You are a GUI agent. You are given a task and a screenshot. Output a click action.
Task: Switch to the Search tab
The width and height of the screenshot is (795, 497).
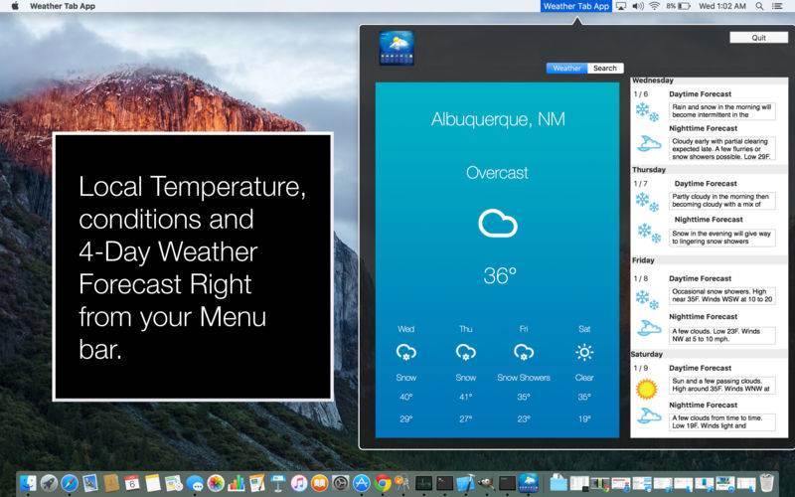click(x=605, y=69)
